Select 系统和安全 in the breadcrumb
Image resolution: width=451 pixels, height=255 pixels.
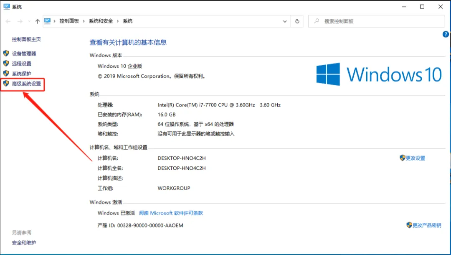pyautogui.click(x=101, y=21)
